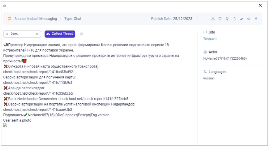The height and width of the screenshot is (147, 270).
Task: Click the search magnifier icon
Action: 7,34
